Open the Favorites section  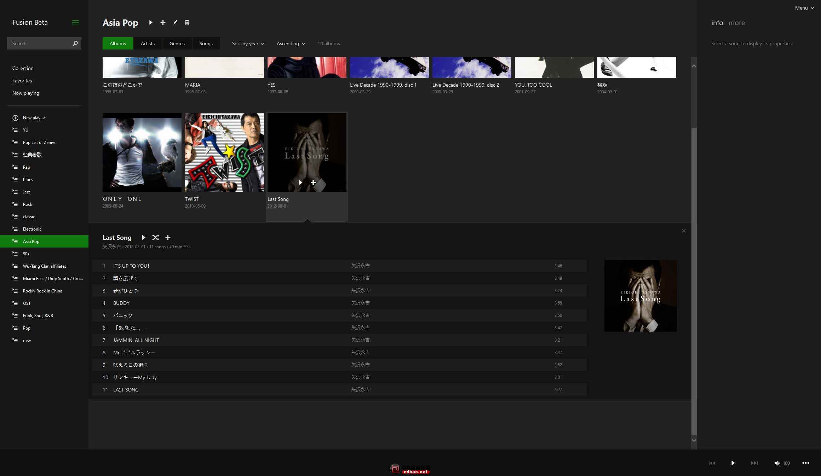[x=22, y=81]
